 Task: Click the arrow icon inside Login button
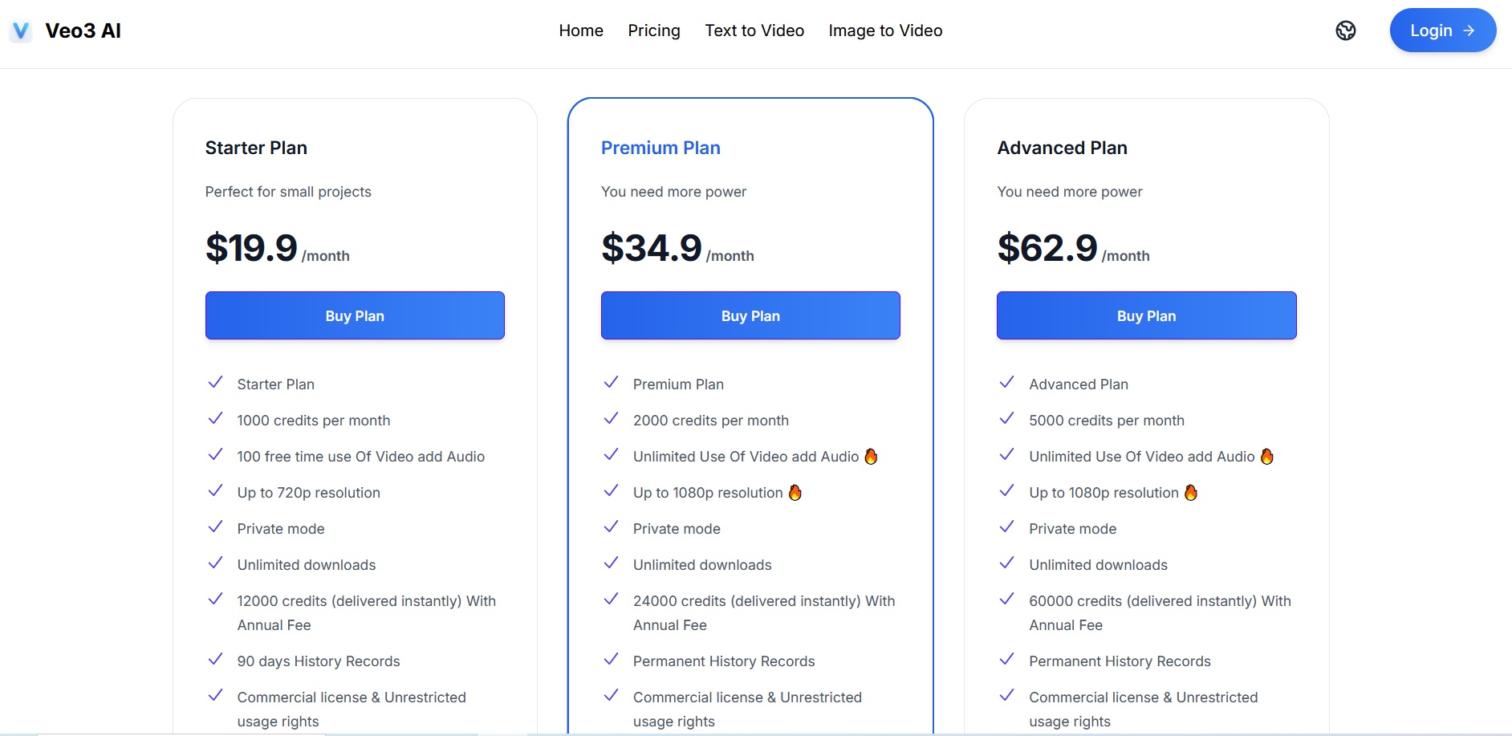point(1469,30)
